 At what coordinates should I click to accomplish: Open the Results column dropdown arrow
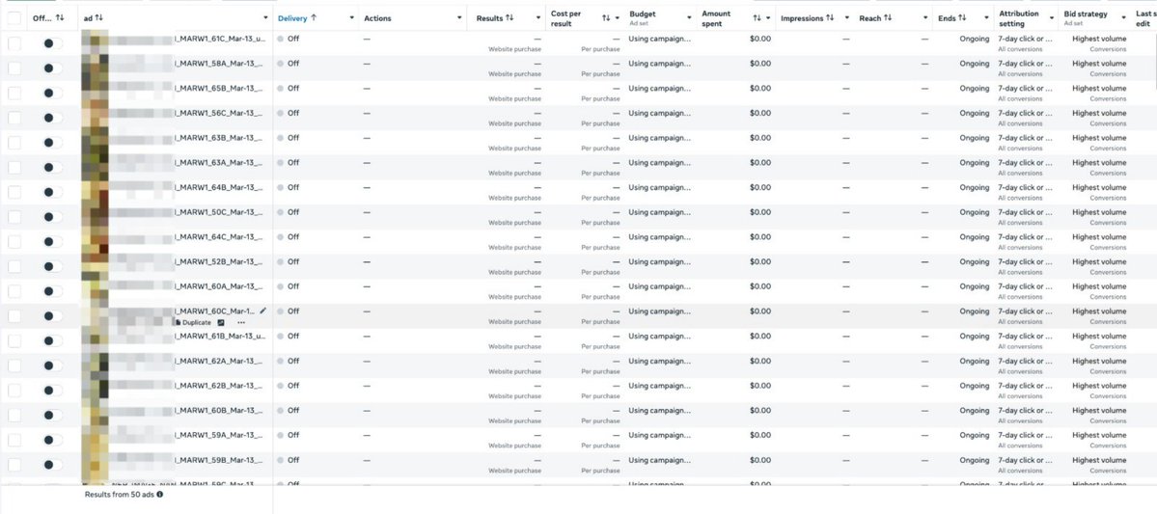[538, 17]
